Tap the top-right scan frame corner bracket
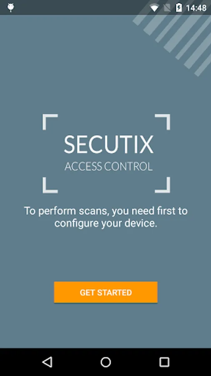This screenshot has width=211, height=376. point(163,122)
